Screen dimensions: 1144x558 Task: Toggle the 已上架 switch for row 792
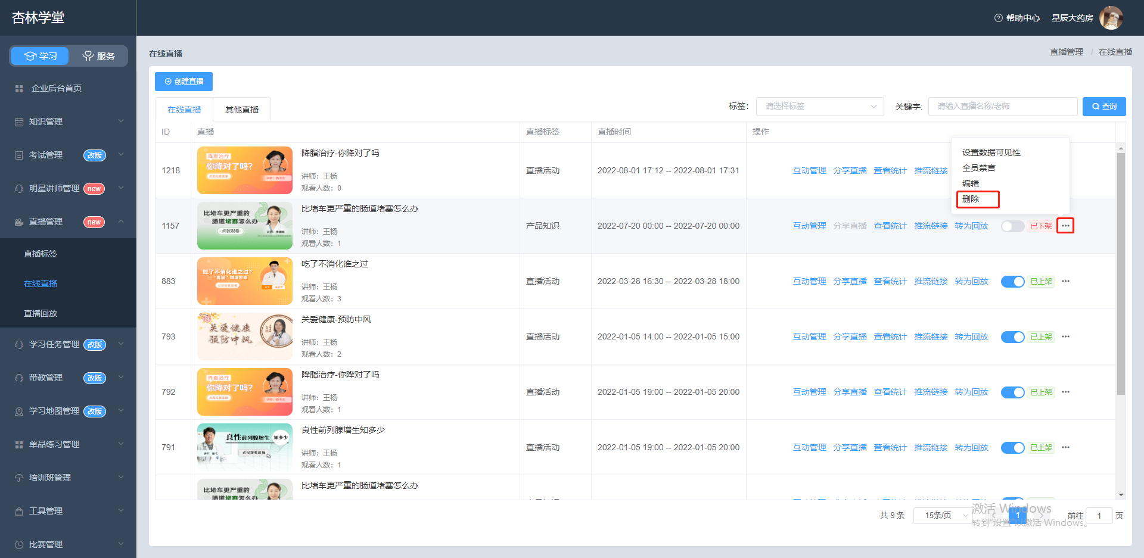[1012, 392]
